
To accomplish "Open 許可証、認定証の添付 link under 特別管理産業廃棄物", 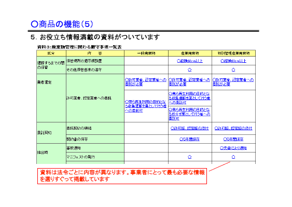I will point(233,128).
